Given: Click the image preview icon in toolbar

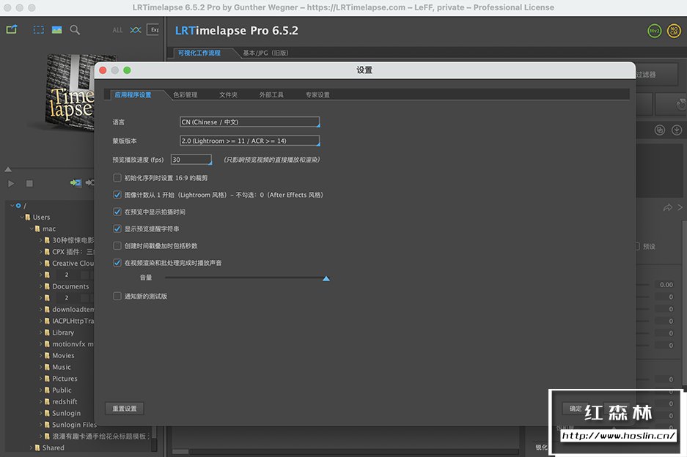Looking at the screenshot, I should coord(57,30).
